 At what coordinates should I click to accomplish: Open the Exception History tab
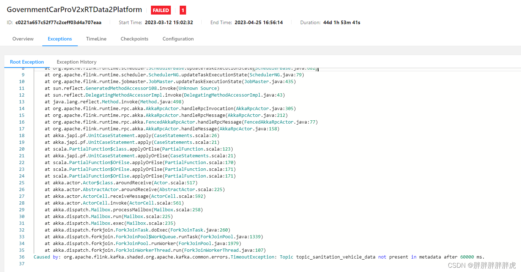click(76, 62)
